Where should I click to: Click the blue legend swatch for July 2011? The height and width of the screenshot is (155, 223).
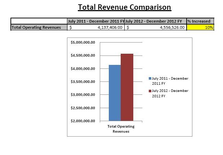[150, 79]
